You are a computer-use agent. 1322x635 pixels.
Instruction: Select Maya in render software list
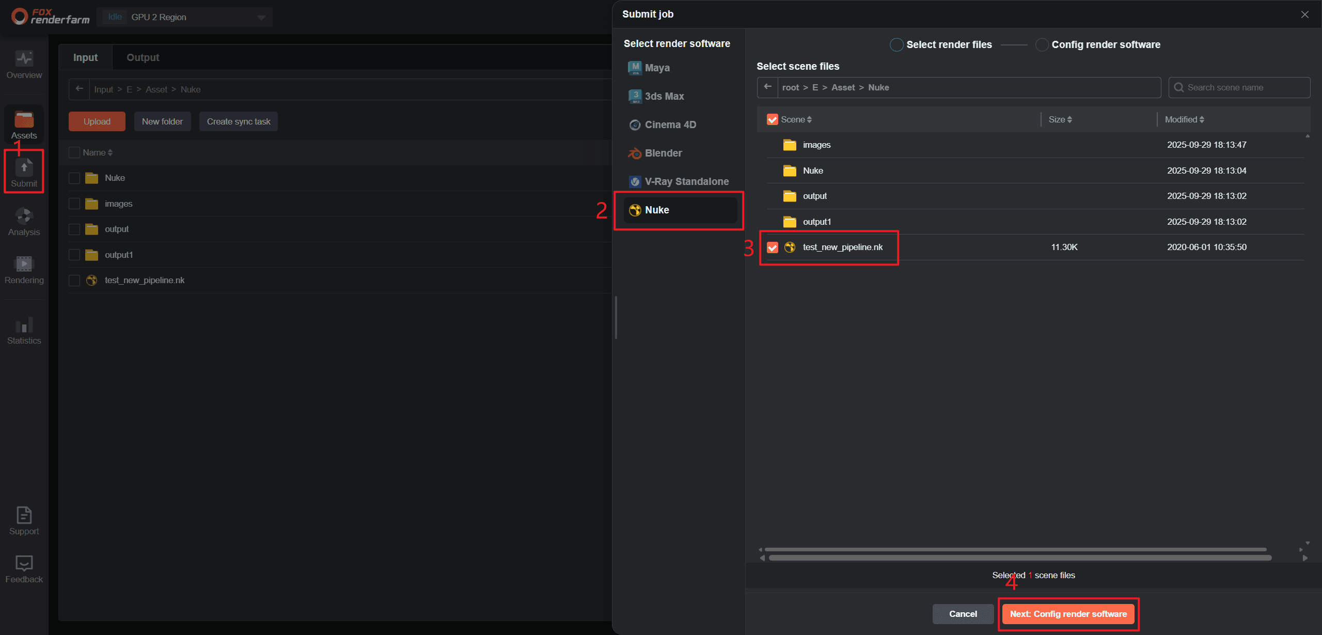(x=657, y=68)
